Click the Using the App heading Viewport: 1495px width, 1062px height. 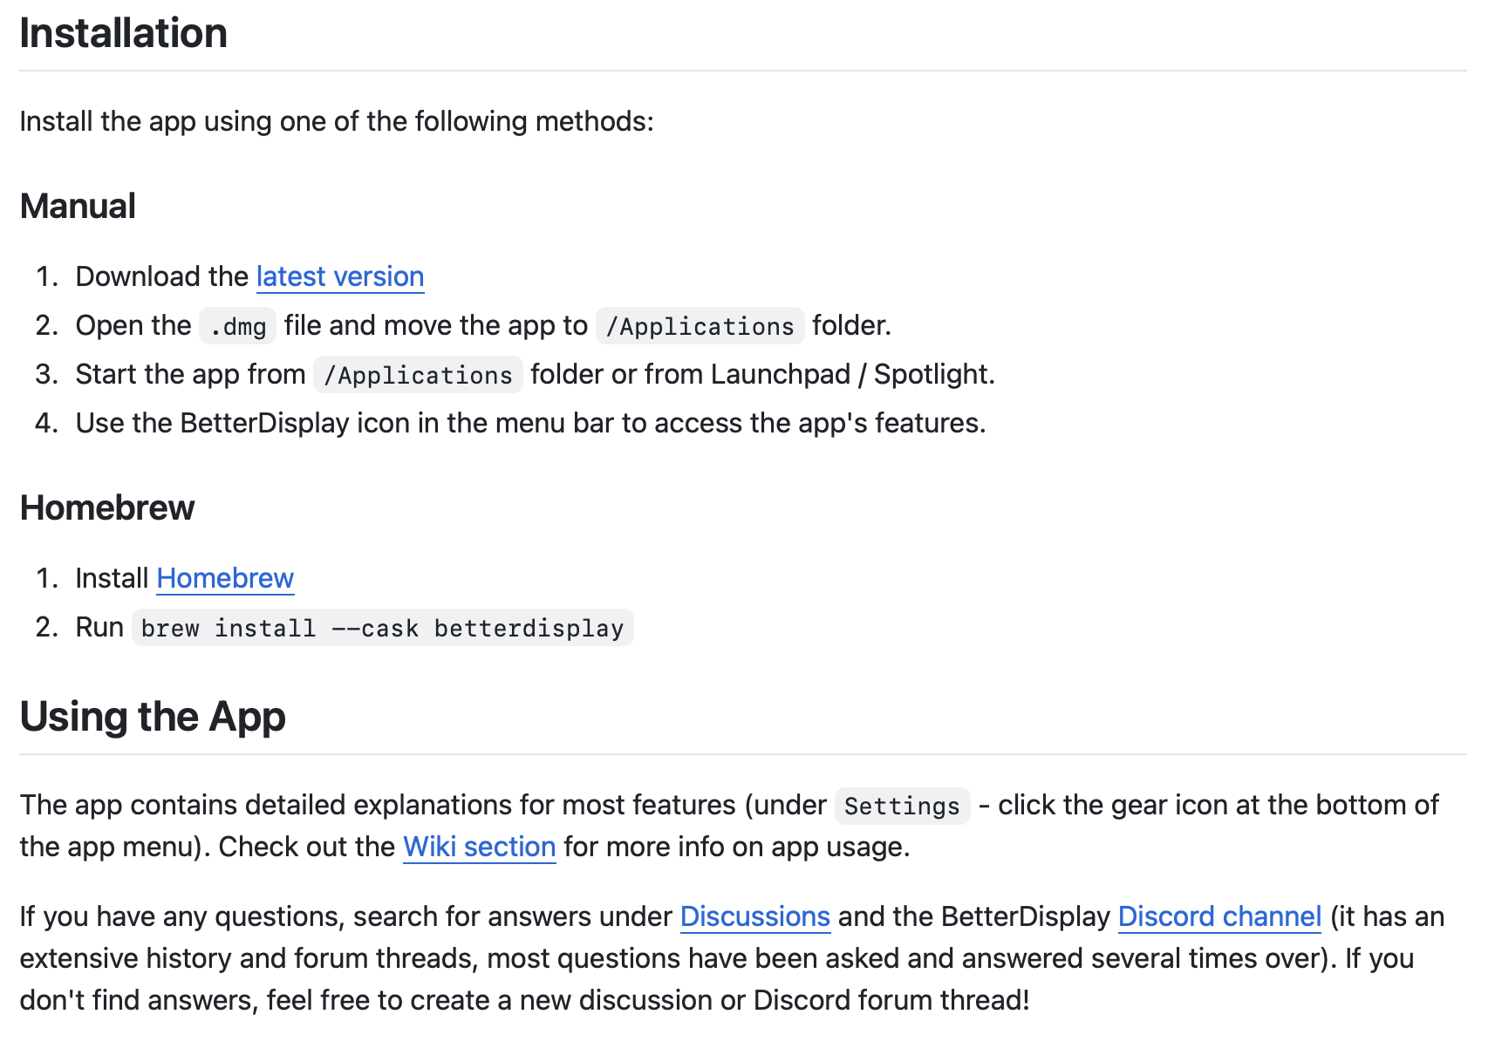tap(153, 717)
